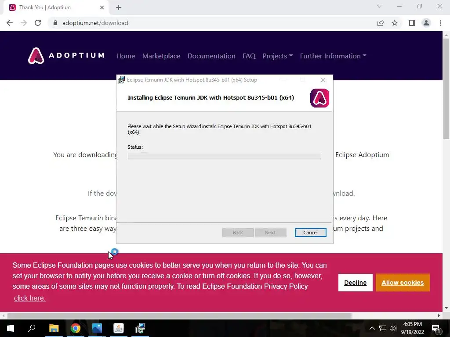Screen dimensions: 450x337
Task: Close the installer setup window
Action: pos(323,80)
